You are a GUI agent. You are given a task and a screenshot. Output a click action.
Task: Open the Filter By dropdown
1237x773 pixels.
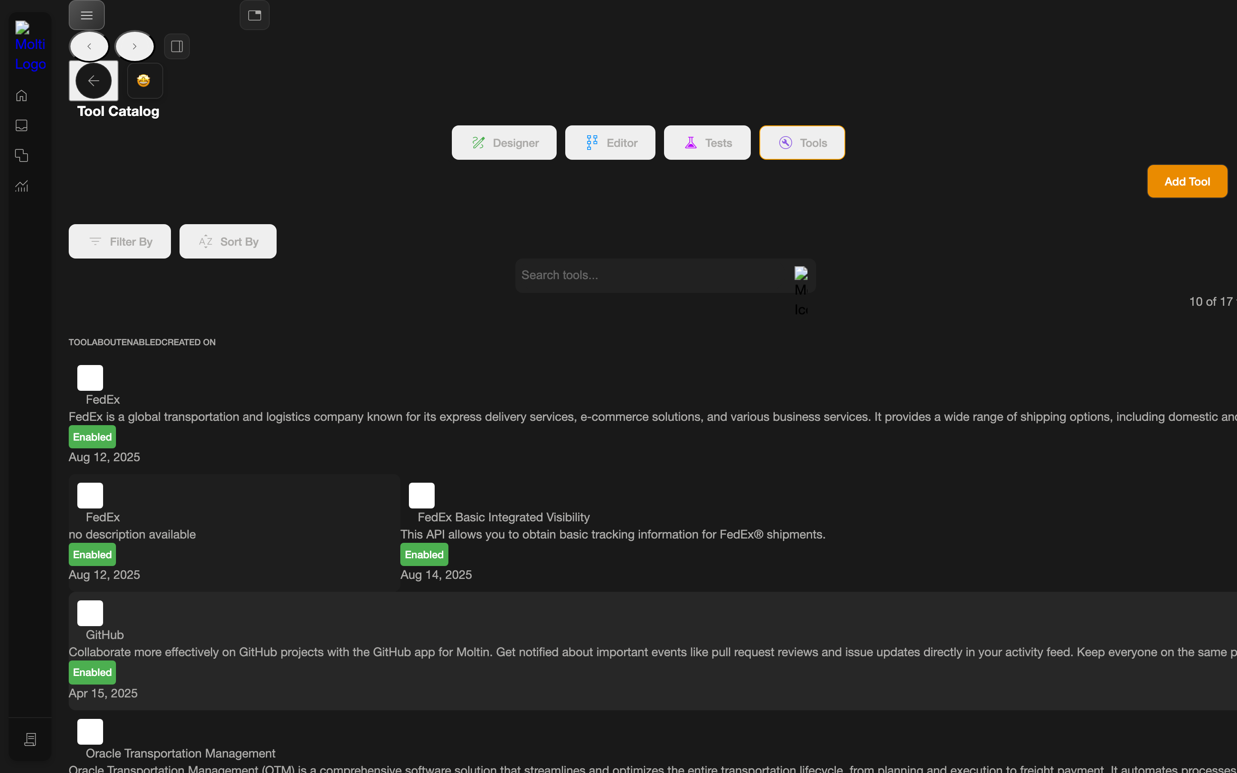pos(119,241)
